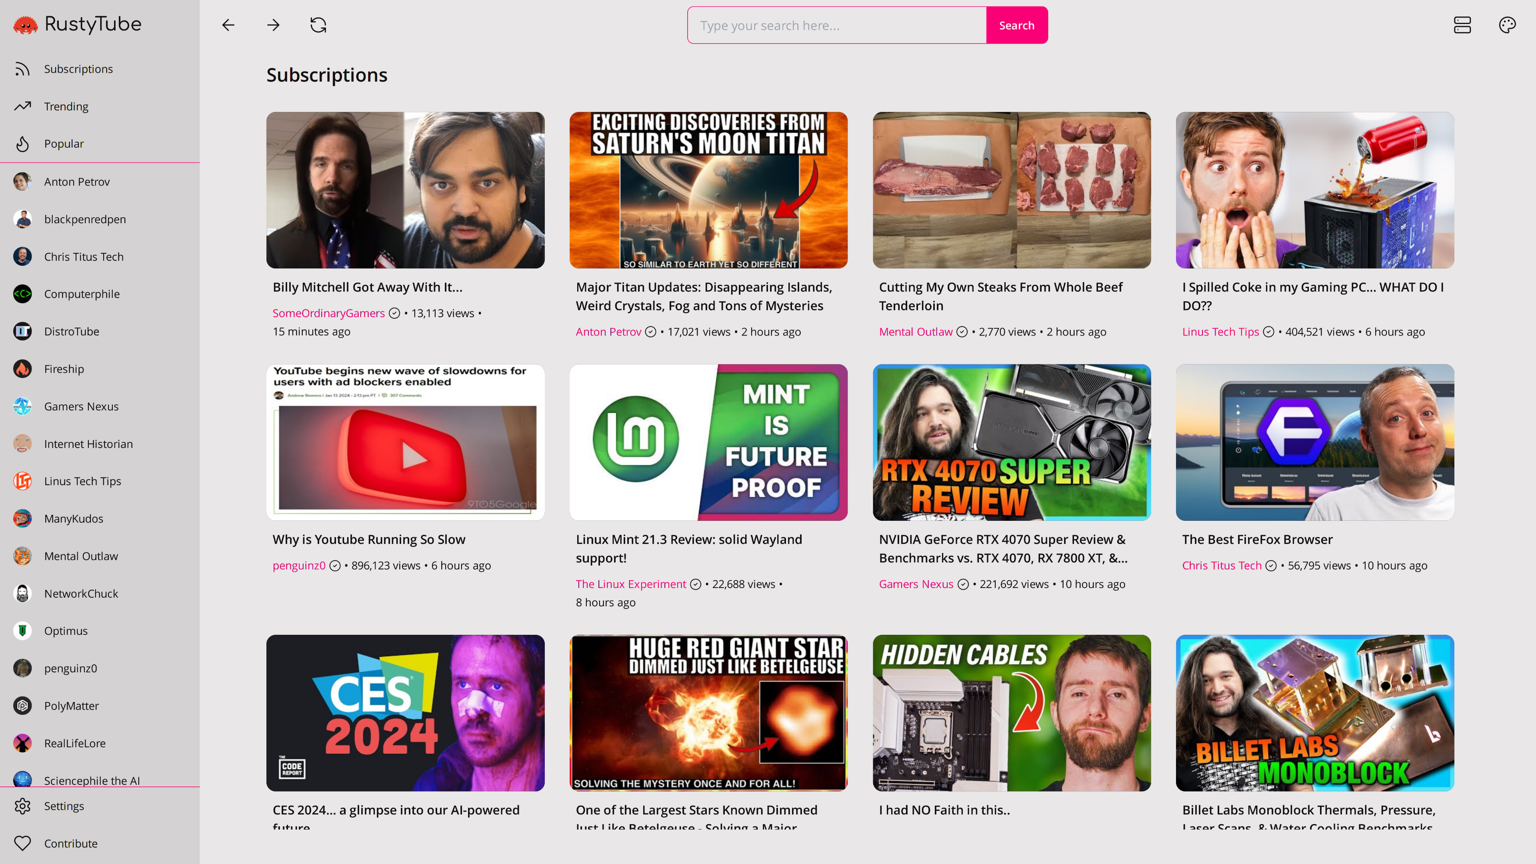
Task: Open beef tenderloin steaks thumbnail
Action: [1012, 190]
